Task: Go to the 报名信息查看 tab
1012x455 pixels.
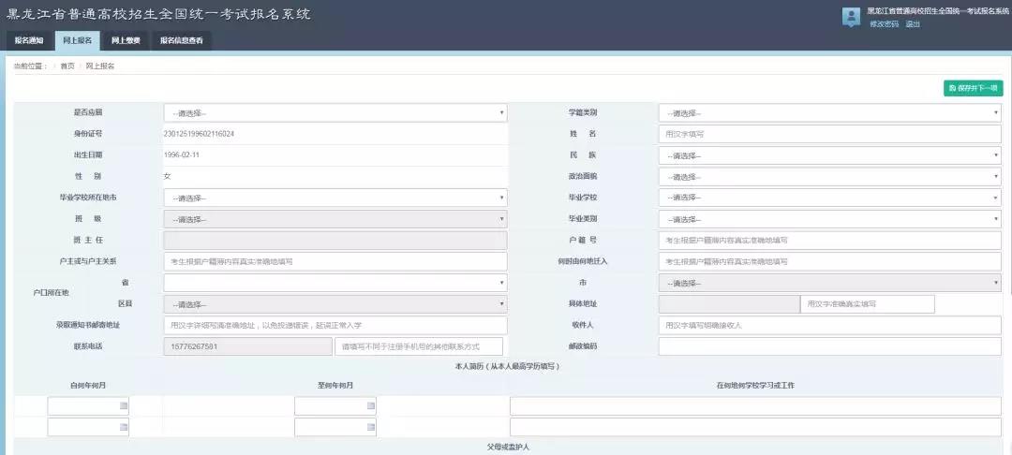Action: 181,40
